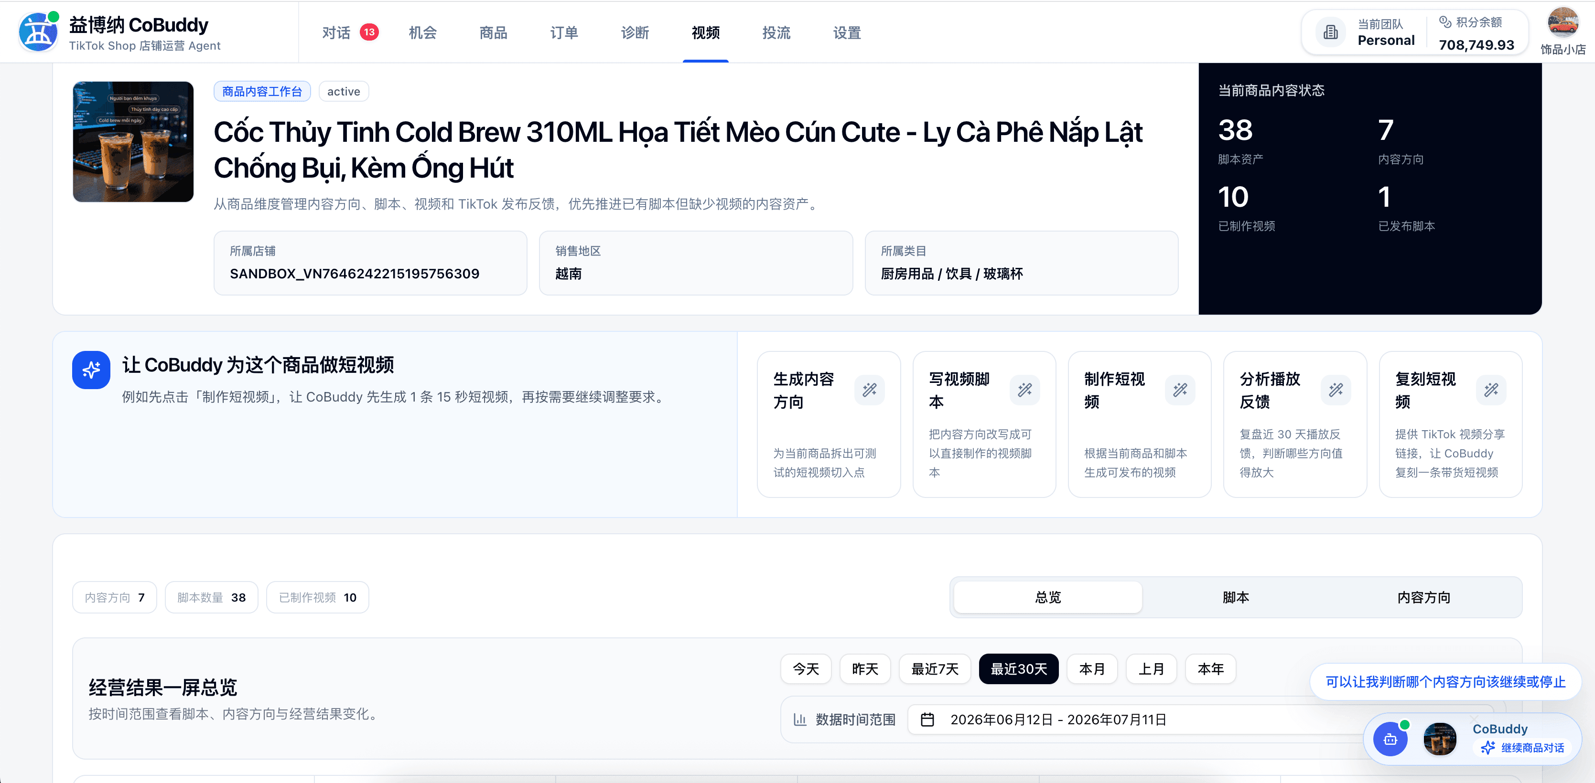Click the 已制作视频 10 chip

click(x=317, y=597)
